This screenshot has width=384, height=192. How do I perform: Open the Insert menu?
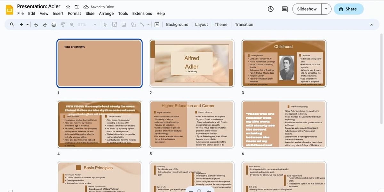pos(58,13)
